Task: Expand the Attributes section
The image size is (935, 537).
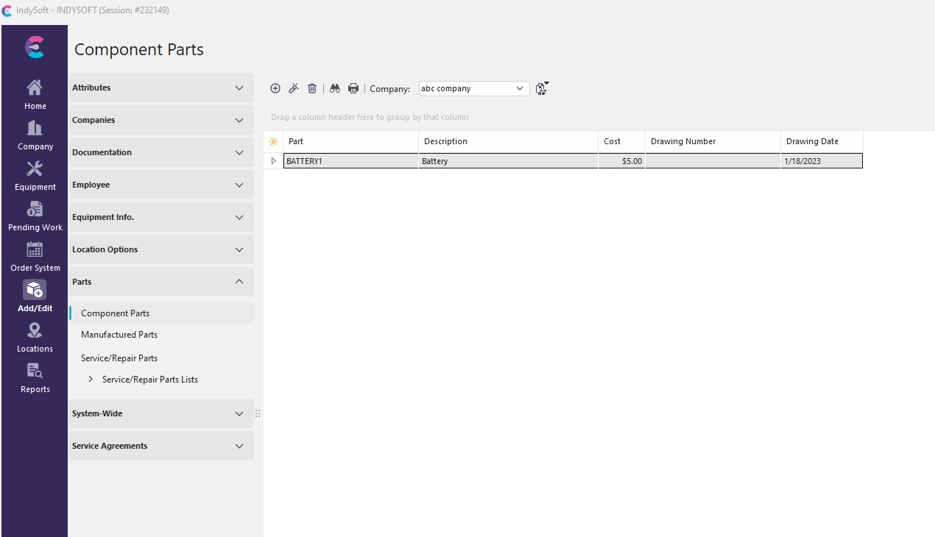Action: tap(239, 88)
